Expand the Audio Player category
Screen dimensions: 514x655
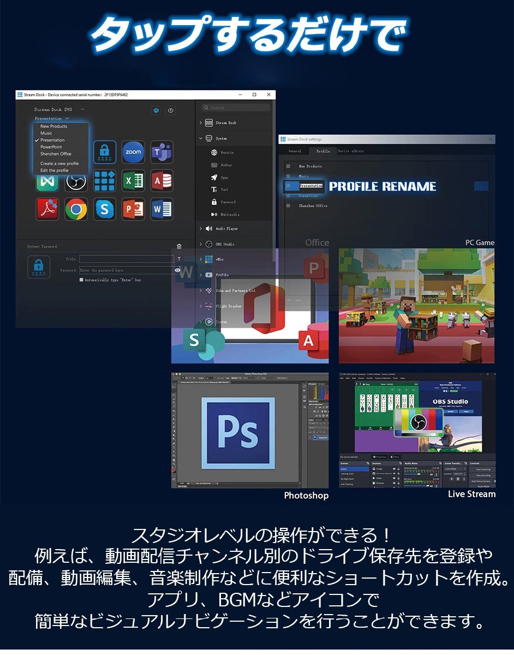point(201,229)
